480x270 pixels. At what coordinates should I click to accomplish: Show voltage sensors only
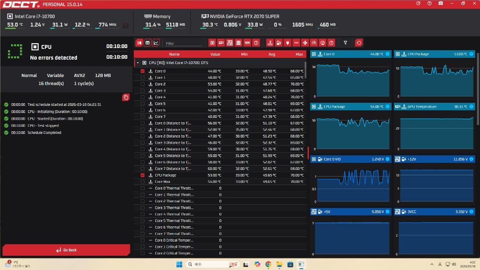279,43
